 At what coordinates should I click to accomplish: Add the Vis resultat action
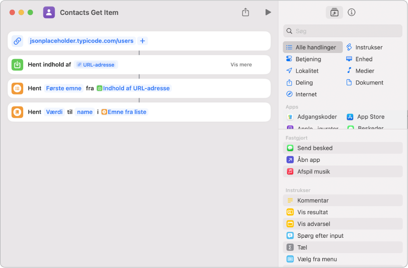click(342, 212)
